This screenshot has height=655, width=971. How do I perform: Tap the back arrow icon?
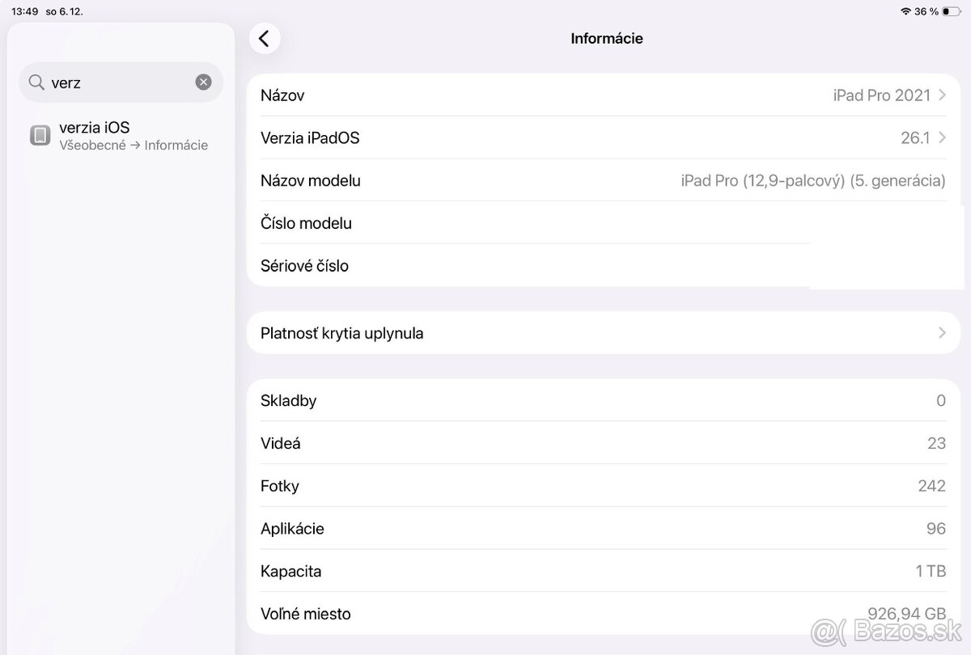(265, 38)
